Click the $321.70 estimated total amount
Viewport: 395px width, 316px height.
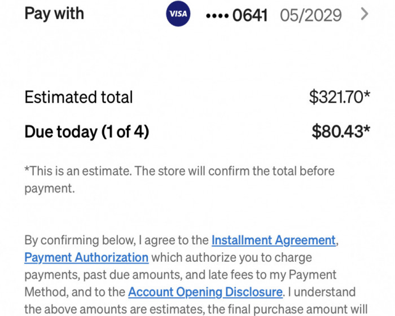(x=340, y=96)
